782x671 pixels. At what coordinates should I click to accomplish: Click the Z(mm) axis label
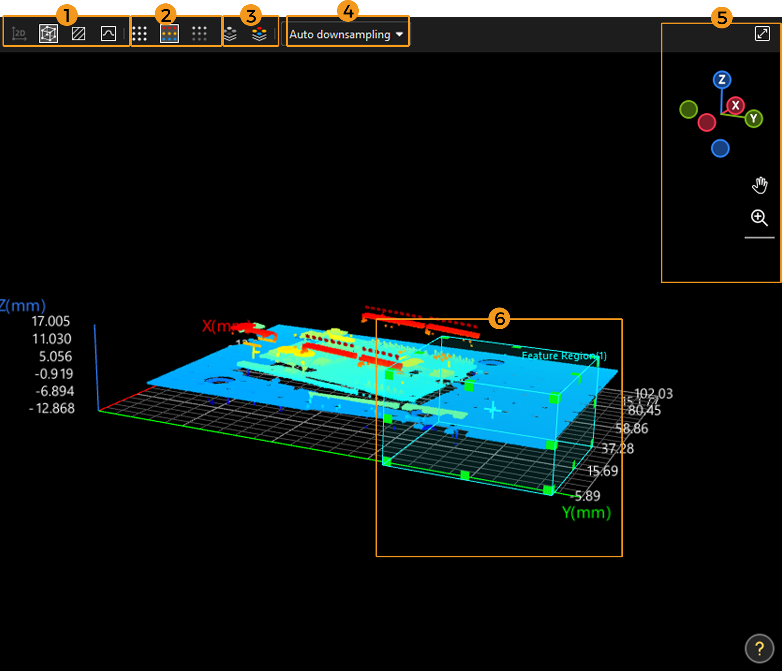pos(23,305)
